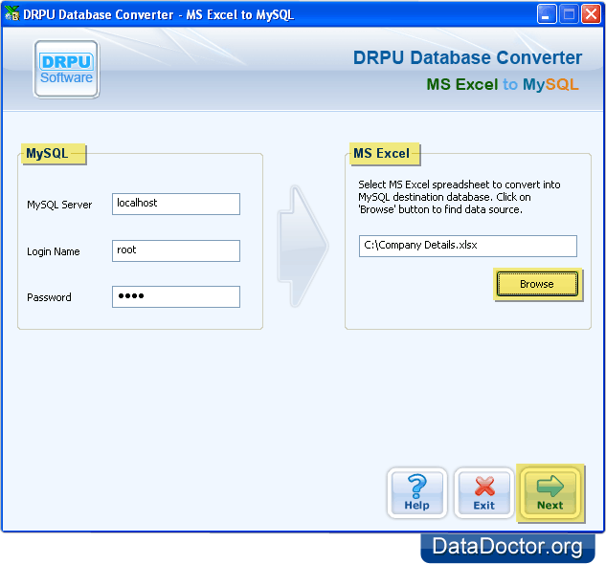Browse for an Excel data source
The image size is (606, 564).
click(x=537, y=284)
